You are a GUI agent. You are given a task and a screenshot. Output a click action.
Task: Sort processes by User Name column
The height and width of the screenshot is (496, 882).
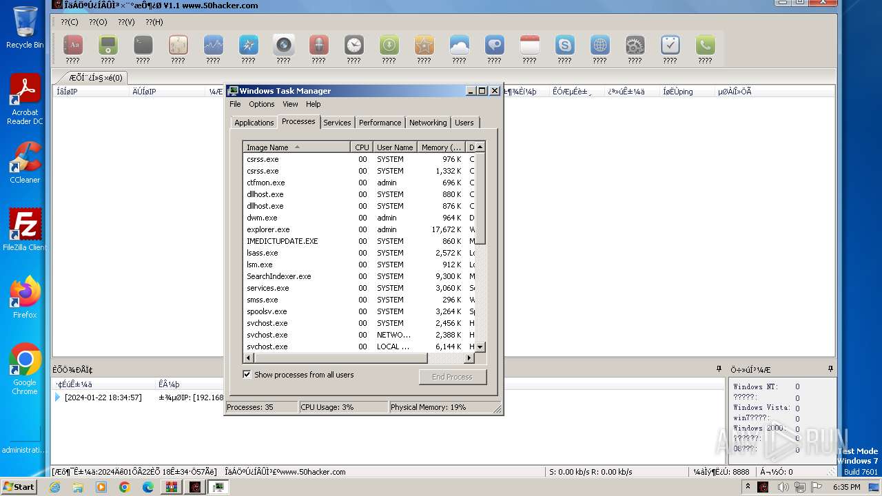tap(395, 147)
